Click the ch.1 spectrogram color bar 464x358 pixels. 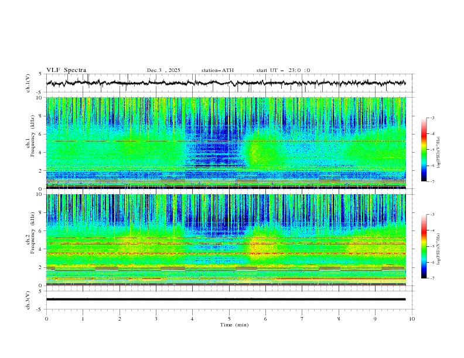[424, 150]
